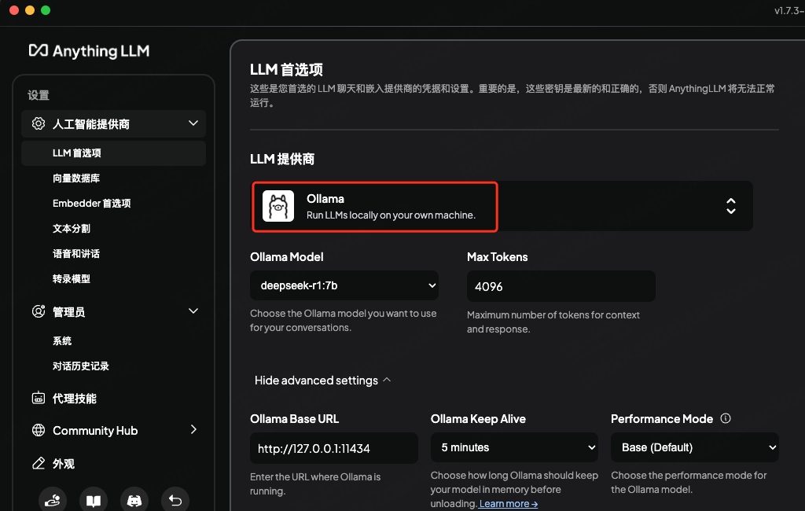Collapse Hide advanced settings
Viewport: 805px width, 511px height.
(x=322, y=380)
